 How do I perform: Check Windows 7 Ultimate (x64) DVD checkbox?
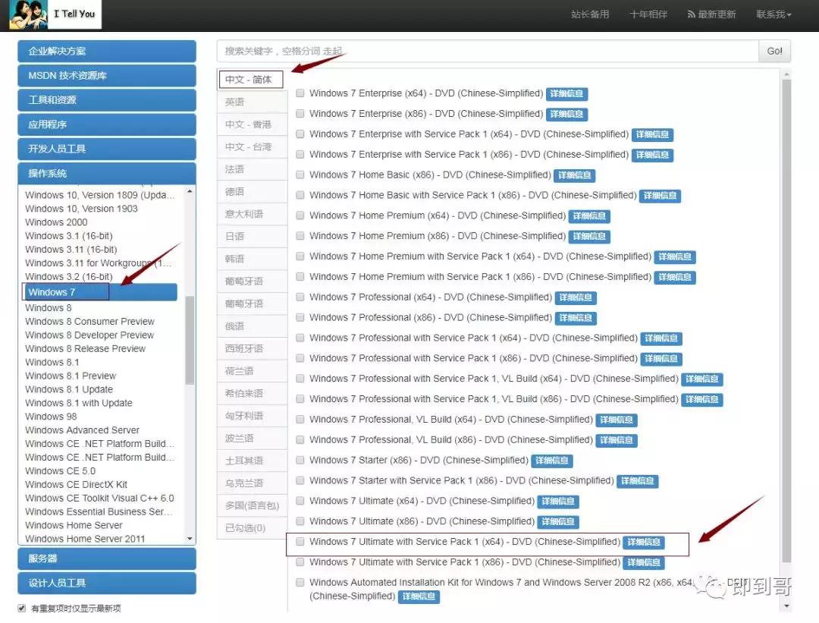pos(300,501)
